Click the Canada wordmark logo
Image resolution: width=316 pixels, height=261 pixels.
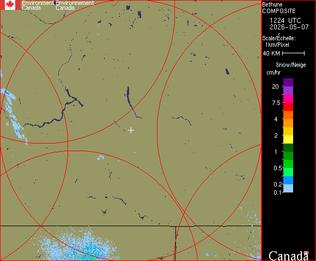coord(288,256)
